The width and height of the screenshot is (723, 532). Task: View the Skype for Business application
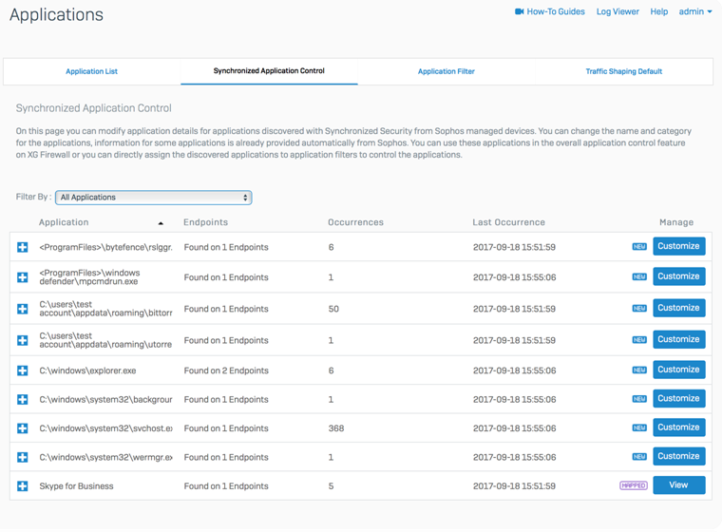678,485
